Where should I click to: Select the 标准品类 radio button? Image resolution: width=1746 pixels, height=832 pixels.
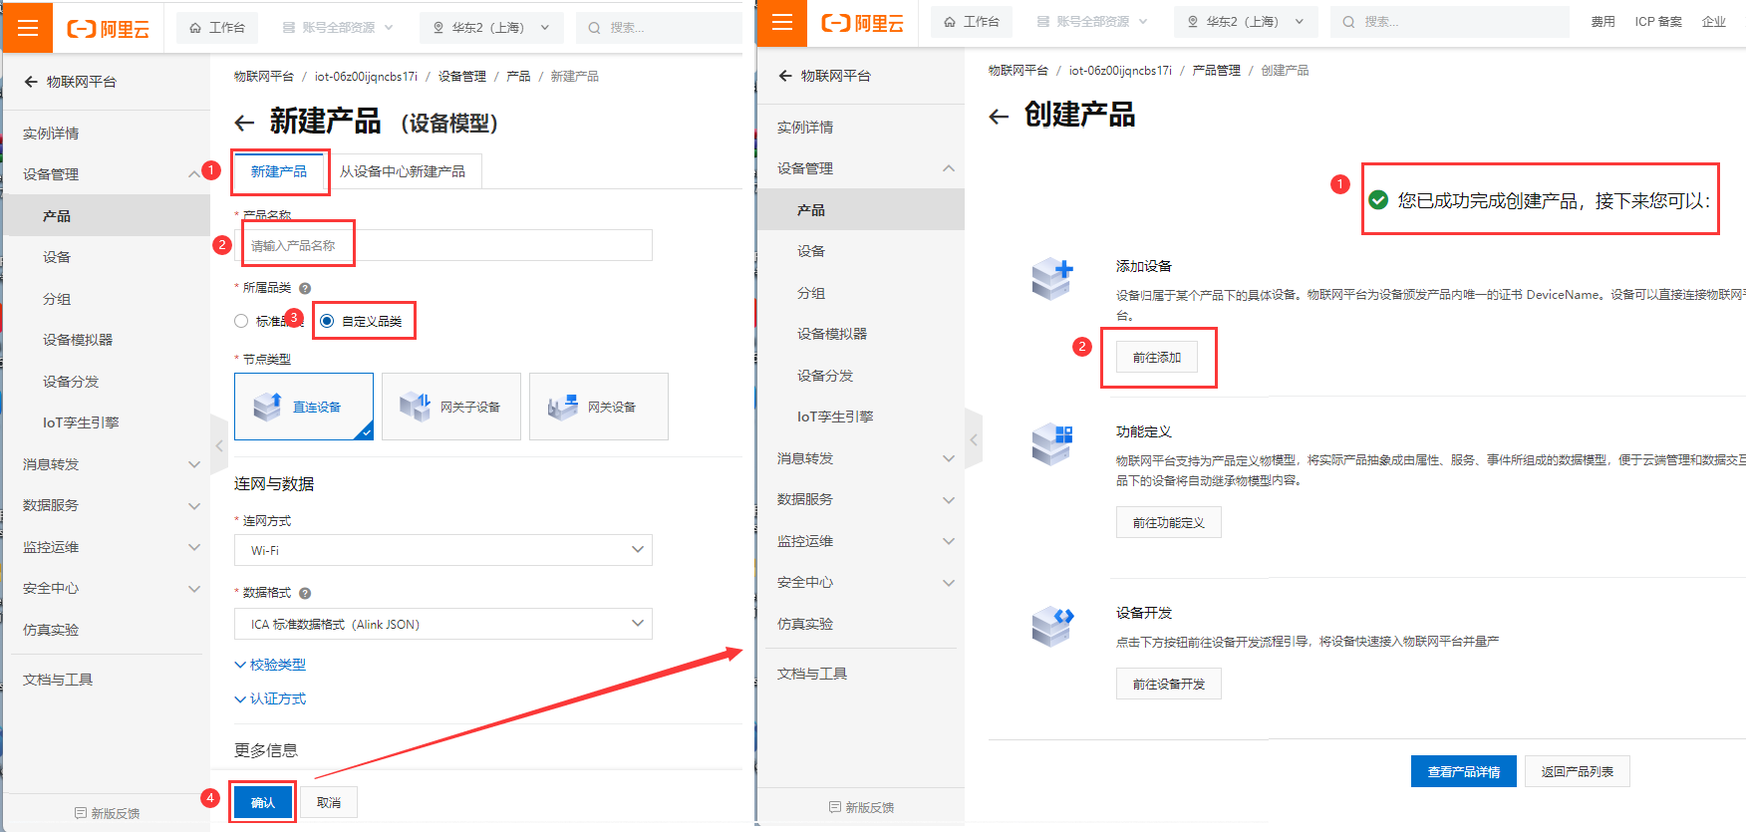(x=241, y=321)
